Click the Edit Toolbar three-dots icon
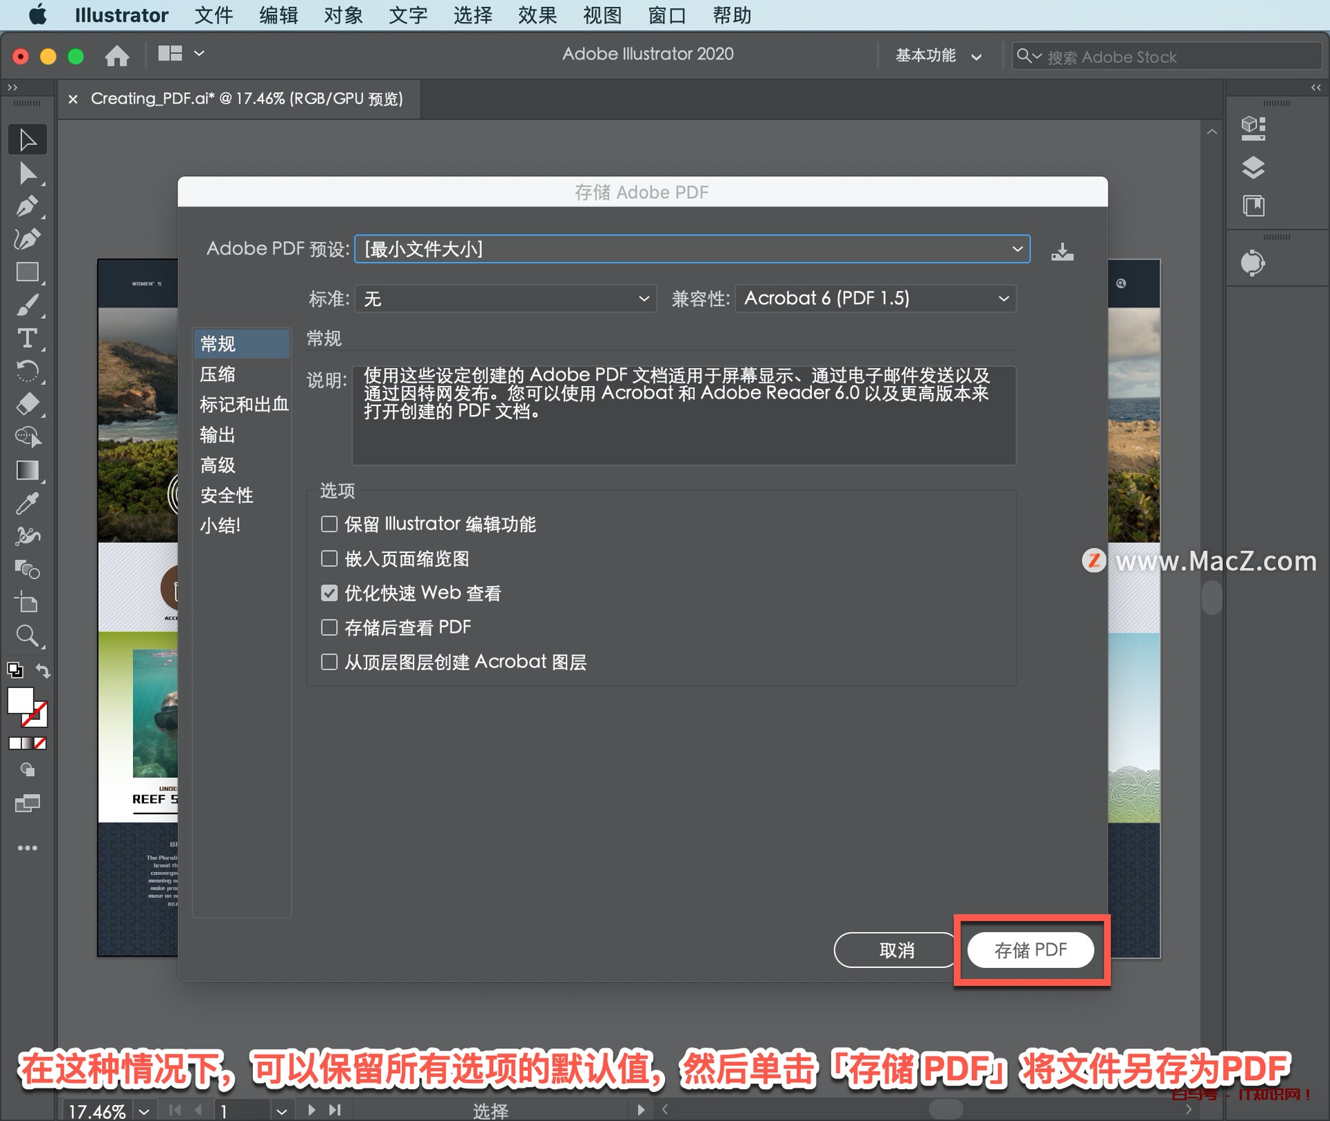 [28, 848]
